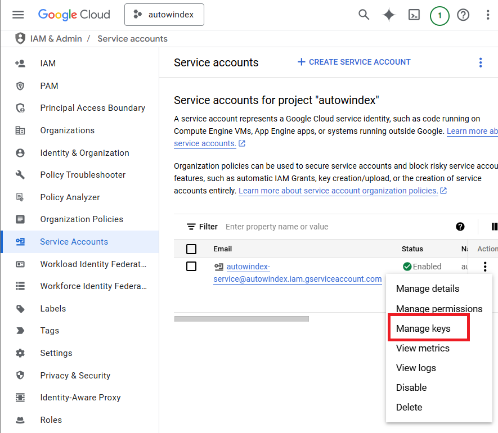498x433 pixels.
Task: Open the Gemini sparkle assistant icon
Action: [389, 15]
